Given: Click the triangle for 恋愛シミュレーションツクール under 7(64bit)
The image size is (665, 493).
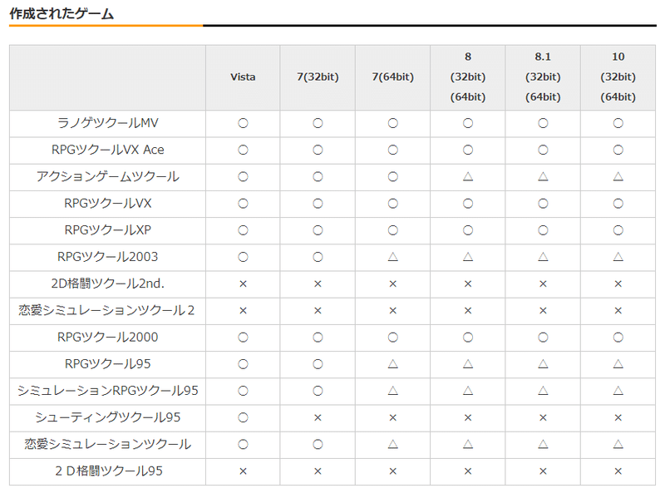Looking at the screenshot, I should 392,444.
